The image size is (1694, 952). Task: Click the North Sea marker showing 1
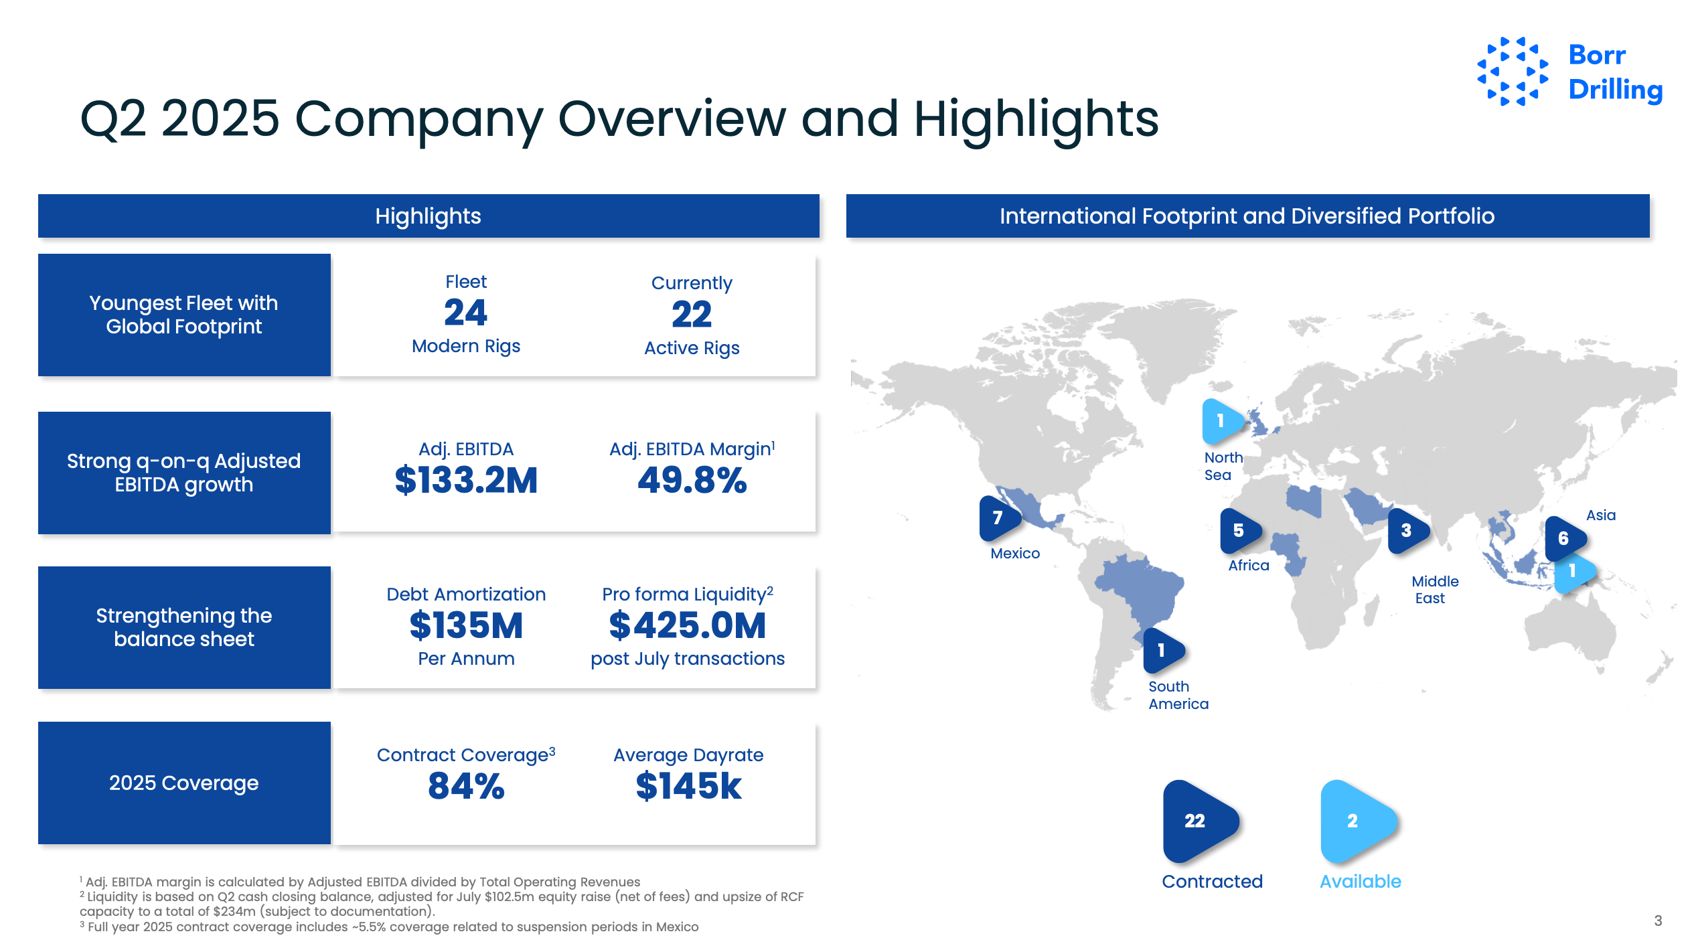[x=1221, y=421]
